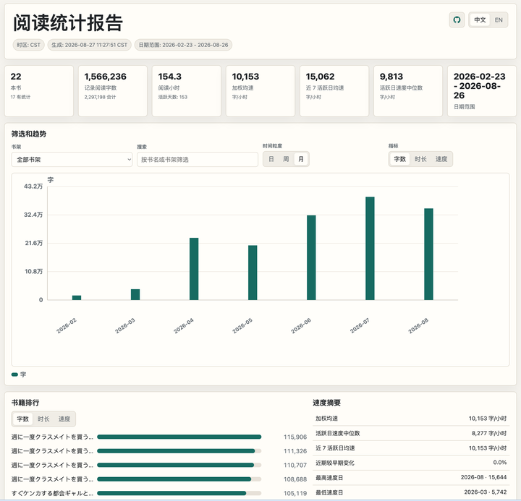Screen dimensions: 521x501
Task: Click the 2026-02 bar in chart
Action: 77,297
